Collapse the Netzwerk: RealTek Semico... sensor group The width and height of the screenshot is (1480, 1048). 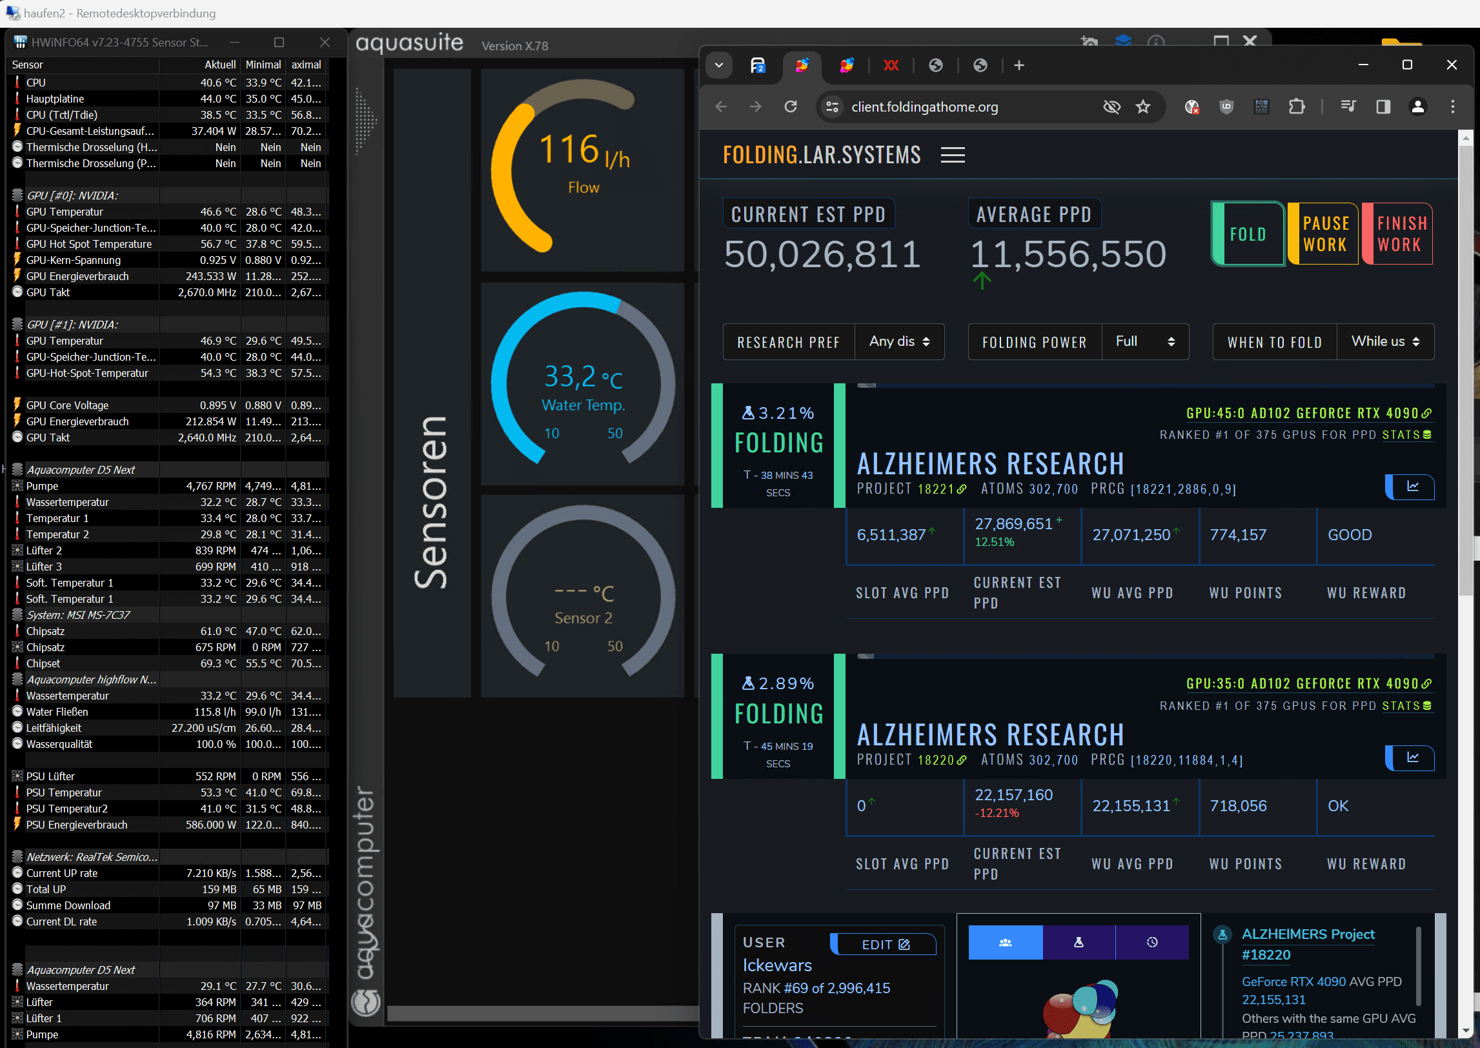click(x=17, y=857)
